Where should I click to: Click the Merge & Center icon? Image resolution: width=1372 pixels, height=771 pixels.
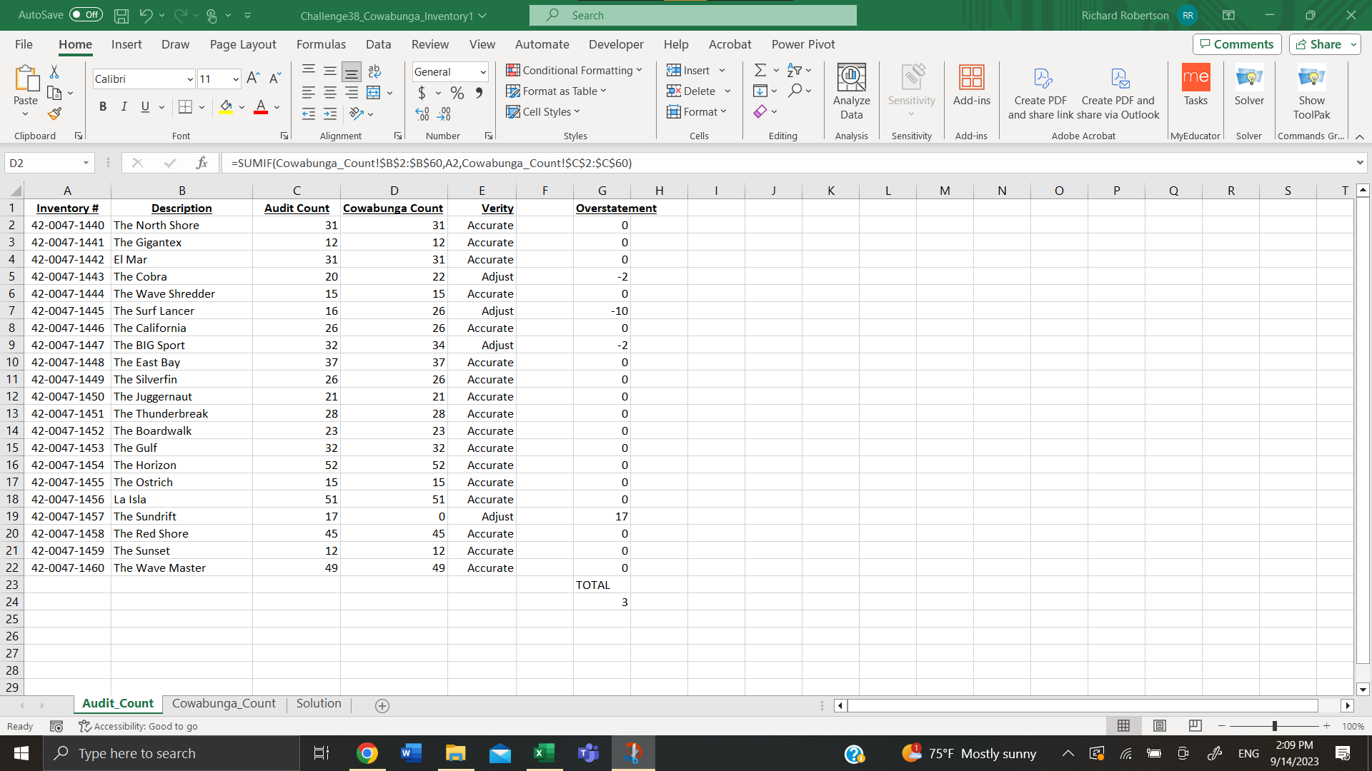pos(373,92)
